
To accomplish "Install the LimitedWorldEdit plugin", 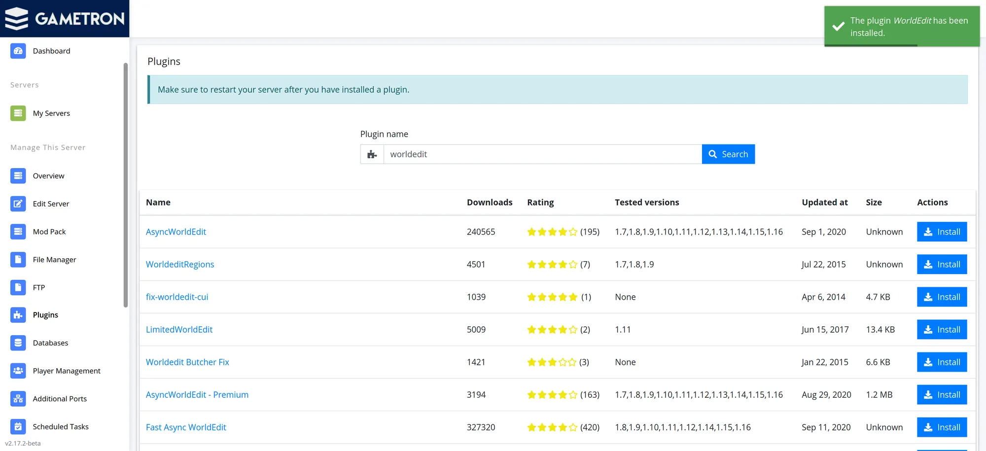I will coord(942,329).
